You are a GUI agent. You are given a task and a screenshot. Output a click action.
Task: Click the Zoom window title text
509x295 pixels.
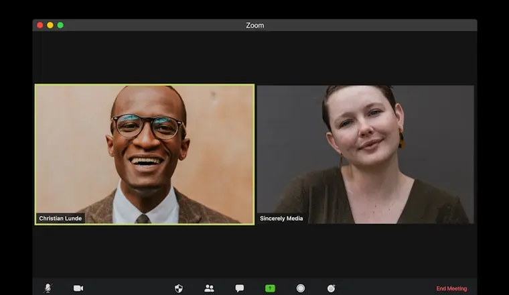click(x=254, y=25)
